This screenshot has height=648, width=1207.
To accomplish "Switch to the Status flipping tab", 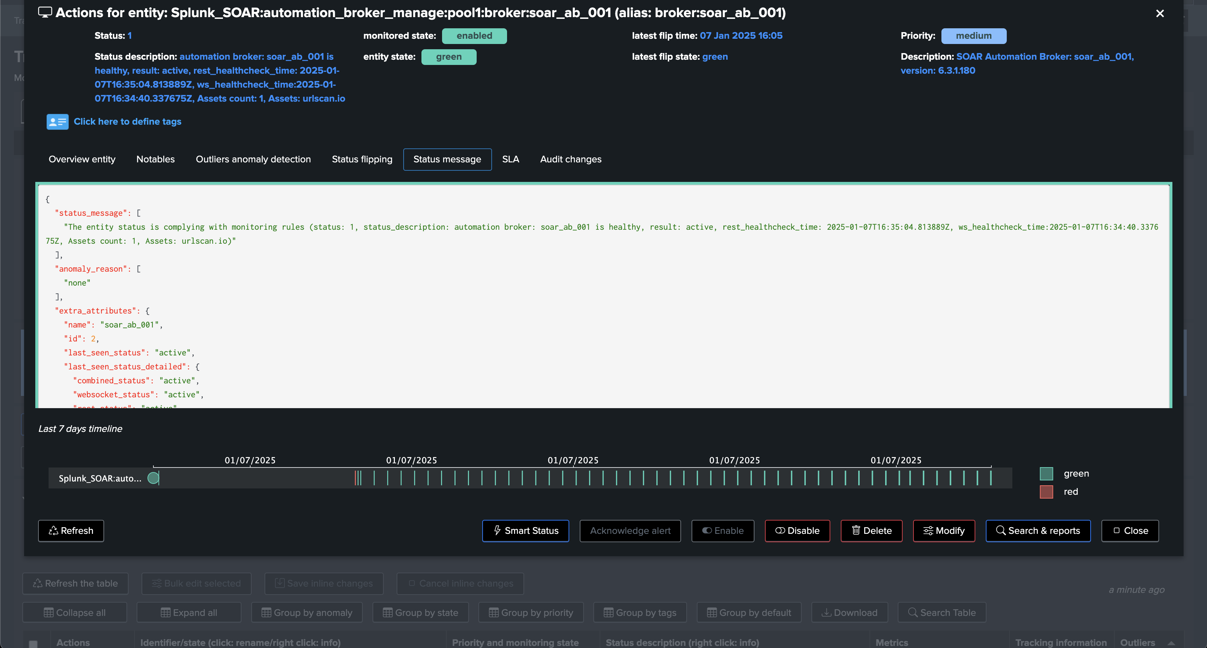I will (362, 159).
